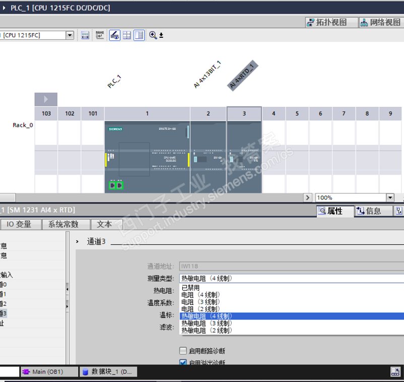Expand the rack with the gray arrow button
The height and width of the screenshot is (382, 404).
click(x=46, y=99)
